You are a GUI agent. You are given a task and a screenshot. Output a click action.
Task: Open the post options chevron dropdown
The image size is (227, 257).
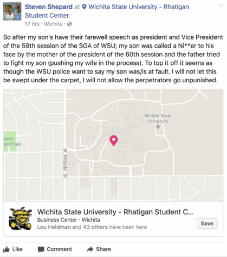pos(221,6)
